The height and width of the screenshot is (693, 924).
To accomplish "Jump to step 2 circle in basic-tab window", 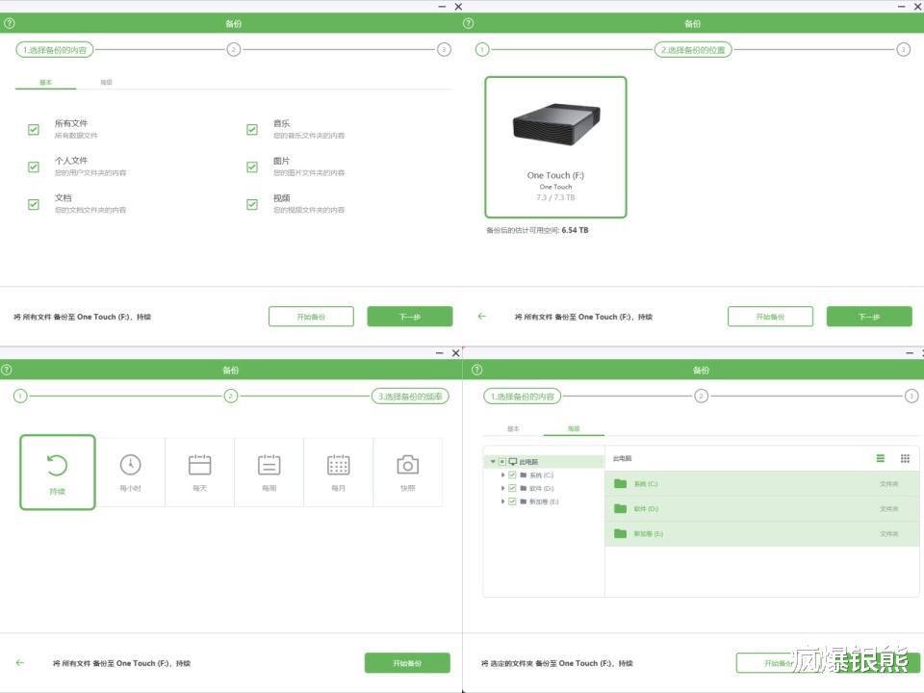I will pyautogui.click(x=233, y=49).
